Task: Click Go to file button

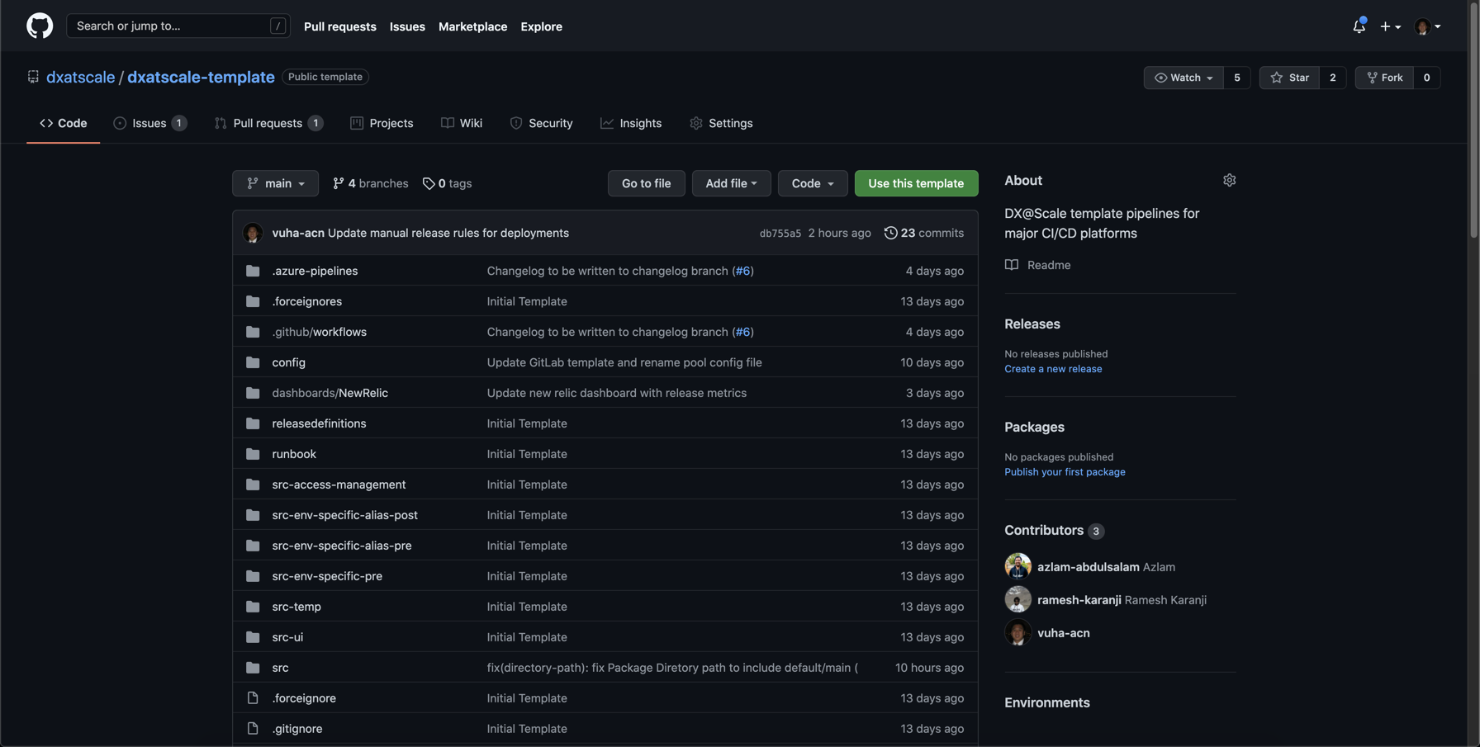Action: [x=646, y=183]
